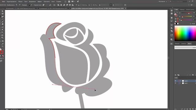
Task: Open the Просмотр menu
Action: pos(47,2)
